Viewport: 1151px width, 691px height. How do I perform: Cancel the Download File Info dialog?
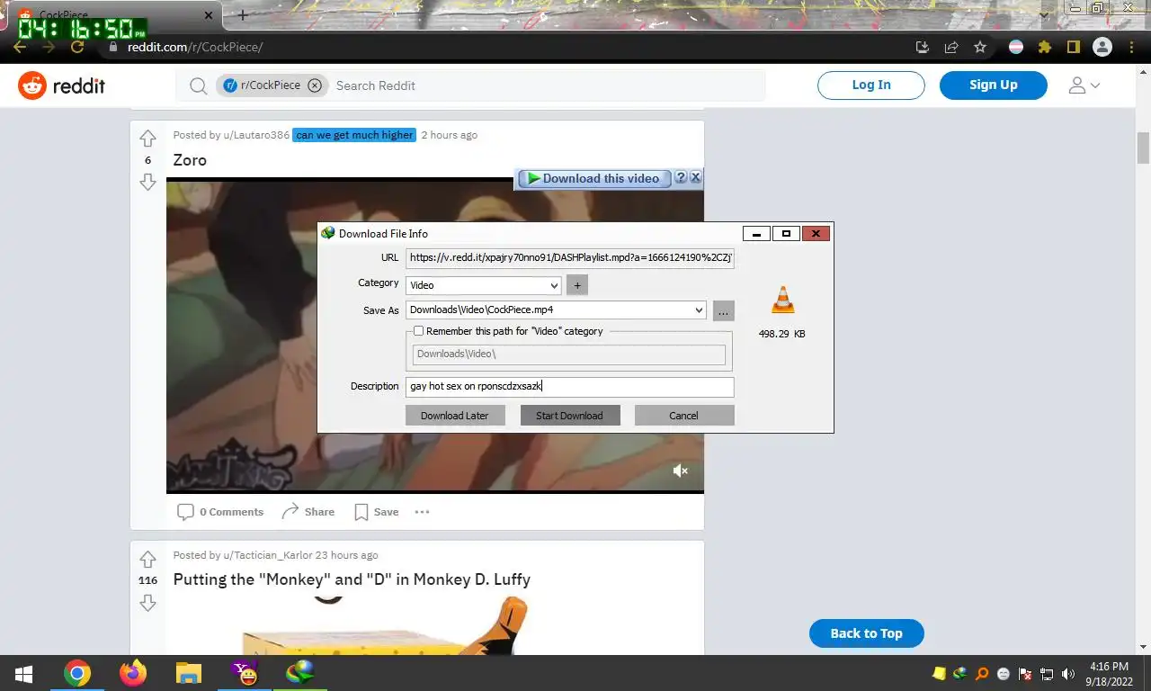[684, 415]
